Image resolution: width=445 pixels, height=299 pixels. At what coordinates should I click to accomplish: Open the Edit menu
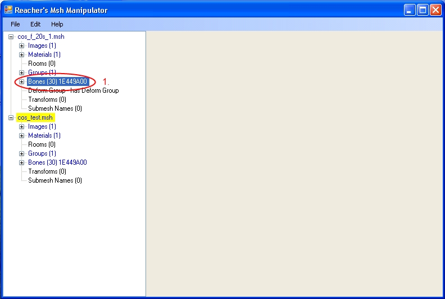pos(35,24)
